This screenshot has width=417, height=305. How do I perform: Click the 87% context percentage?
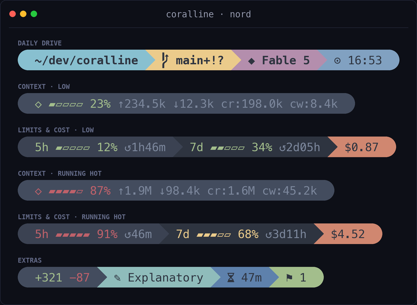(100, 191)
